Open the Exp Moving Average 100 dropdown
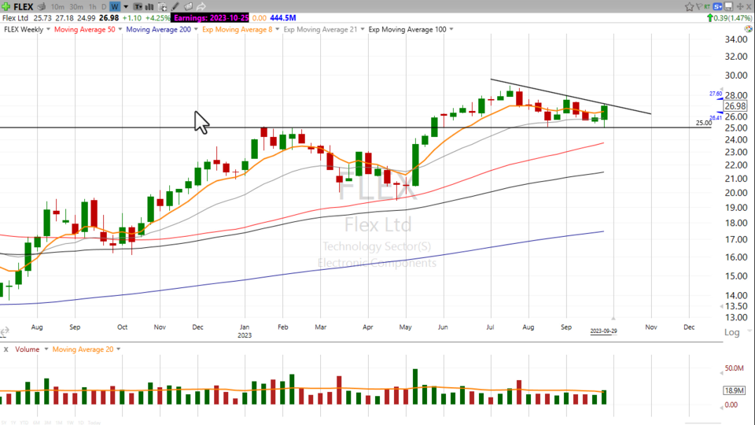Viewport: 755px width, 425px height. (451, 29)
